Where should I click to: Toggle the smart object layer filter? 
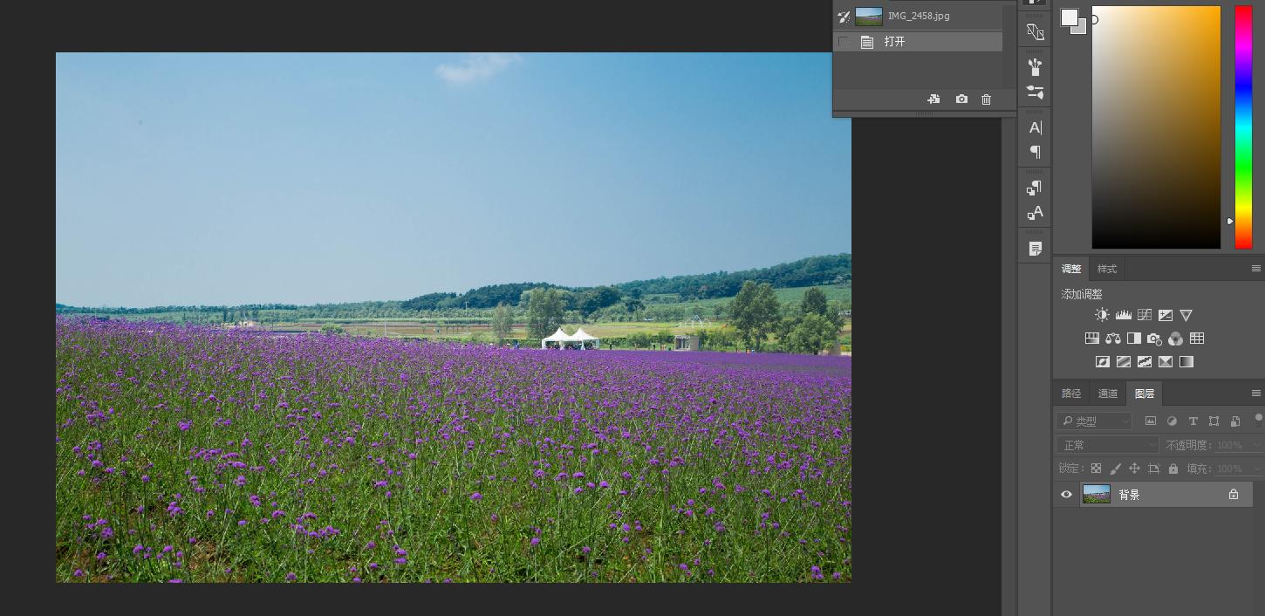1234,421
